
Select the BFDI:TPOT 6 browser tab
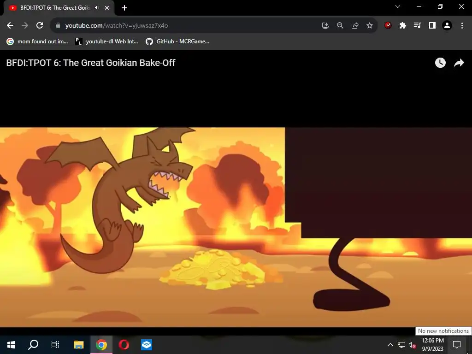point(59,8)
